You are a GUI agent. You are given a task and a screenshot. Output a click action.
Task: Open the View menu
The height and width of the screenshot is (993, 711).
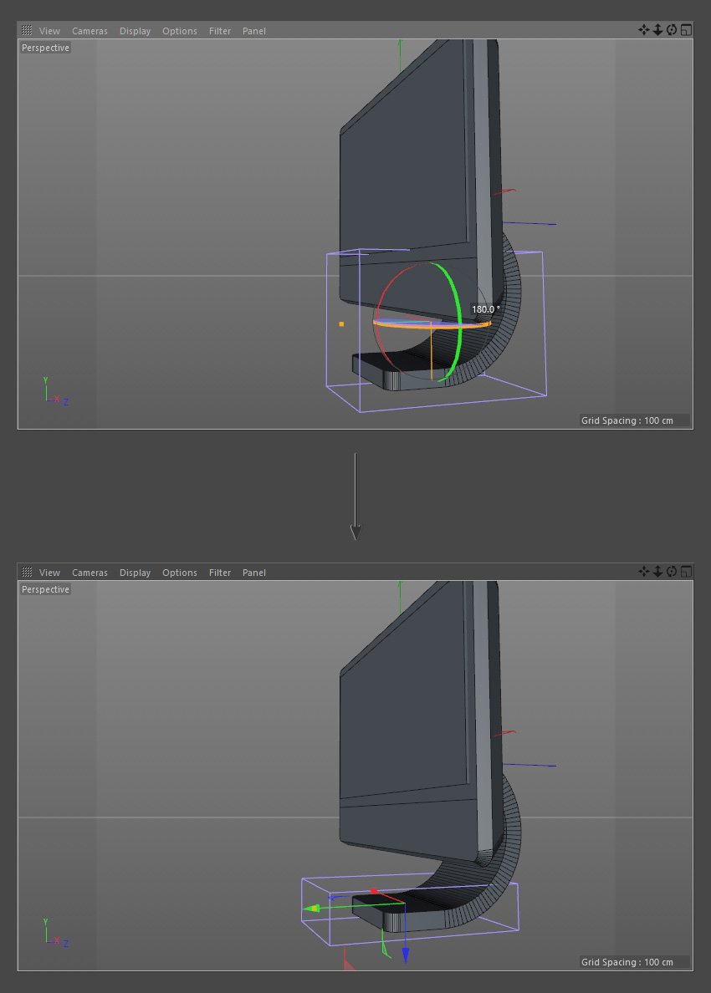click(49, 31)
